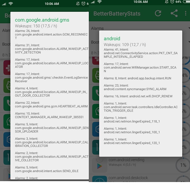This screenshot has width=190, height=184.
Task: Select the intent.action.SEND_IDLE entry
Action: click(47, 169)
